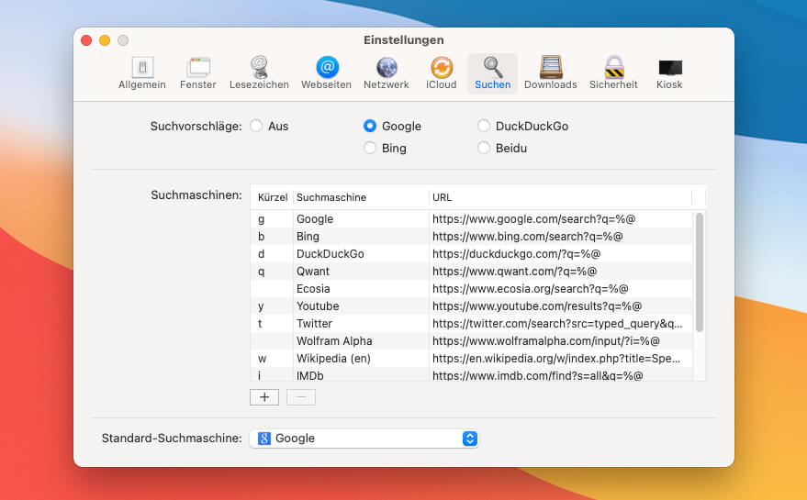
Task: Open the Webseiten settings pane
Action: [326, 73]
